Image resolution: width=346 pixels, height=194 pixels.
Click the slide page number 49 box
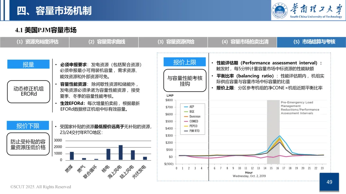(329, 182)
